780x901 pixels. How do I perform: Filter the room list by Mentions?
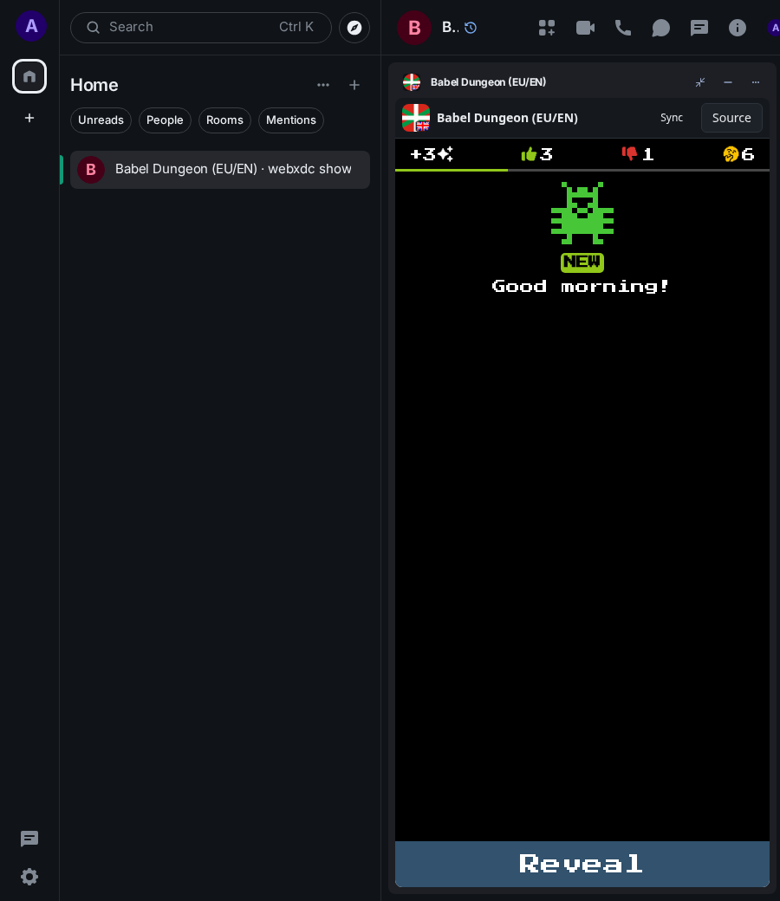pos(291,120)
